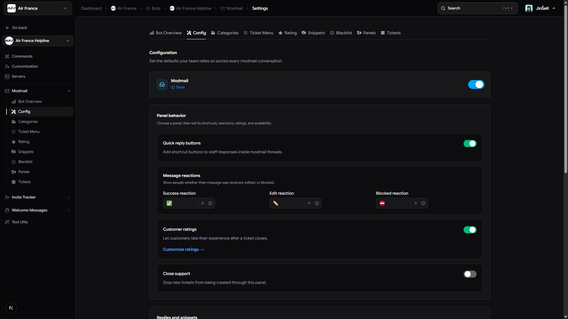The width and height of the screenshot is (568, 319).
Task: Switch to the Bot Overview tab
Action: coord(166,33)
